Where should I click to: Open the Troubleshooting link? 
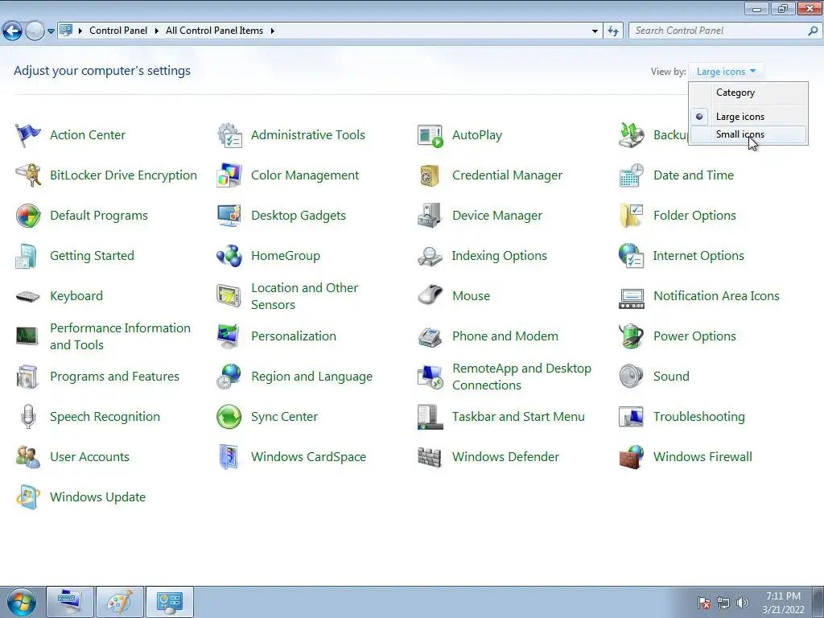[x=699, y=417]
